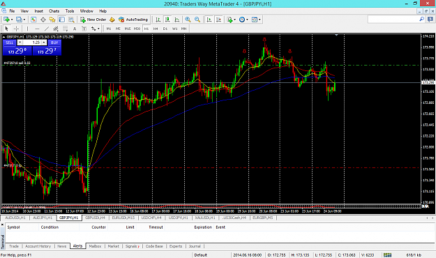Select the D1 timeframe button
This screenshot has height=258, width=436.
pos(165,29)
